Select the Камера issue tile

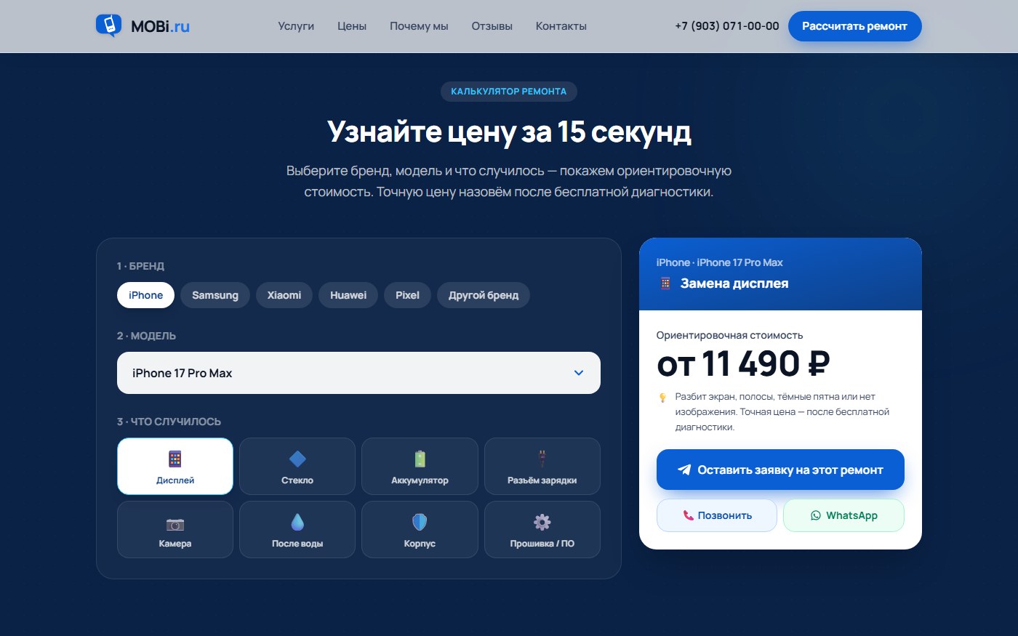pyautogui.click(x=175, y=529)
